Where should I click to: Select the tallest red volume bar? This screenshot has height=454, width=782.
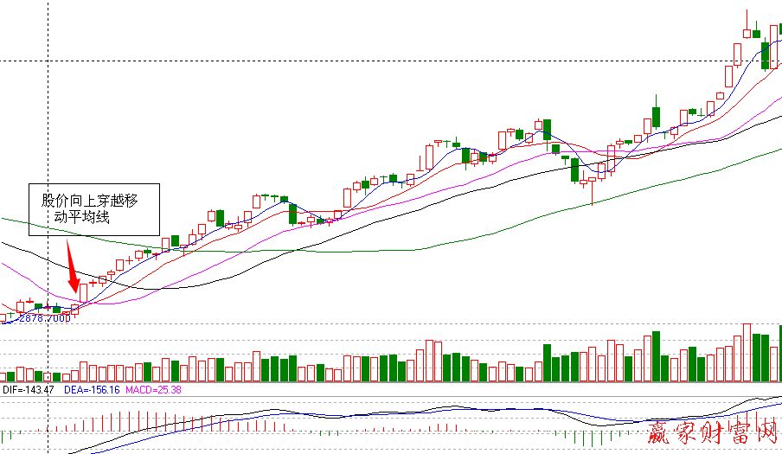(x=746, y=352)
